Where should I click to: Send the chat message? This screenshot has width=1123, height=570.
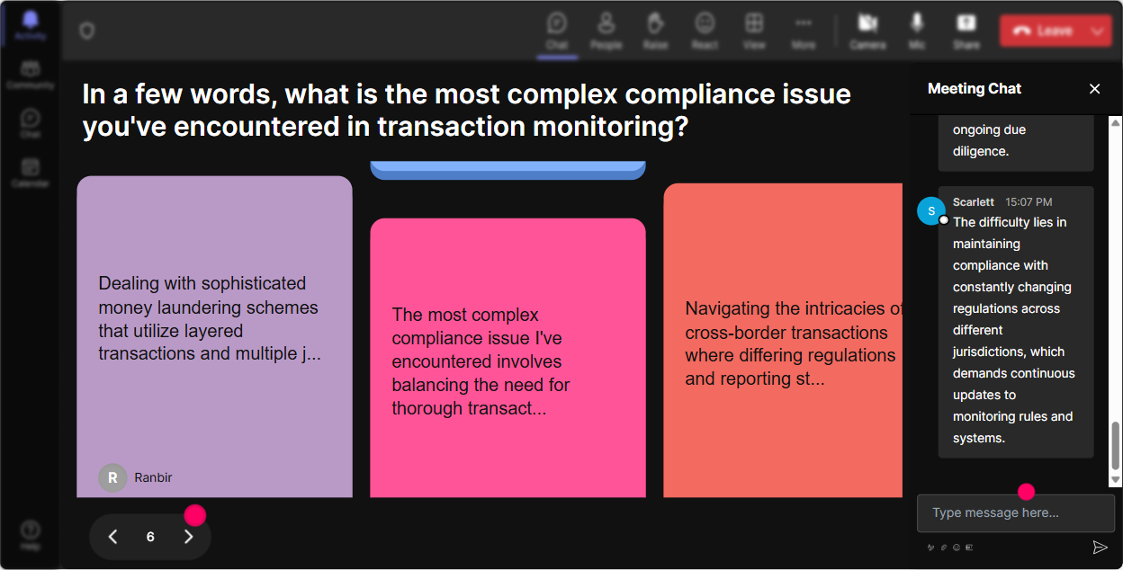(1100, 547)
